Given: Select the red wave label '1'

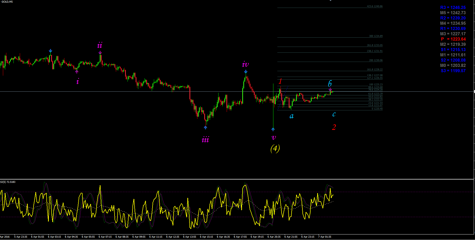Looking at the screenshot, I should point(280,81).
